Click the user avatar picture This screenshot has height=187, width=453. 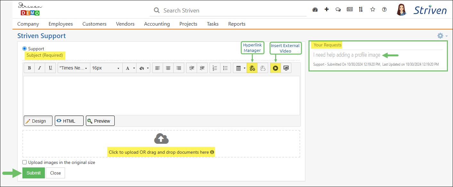point(401,10)
